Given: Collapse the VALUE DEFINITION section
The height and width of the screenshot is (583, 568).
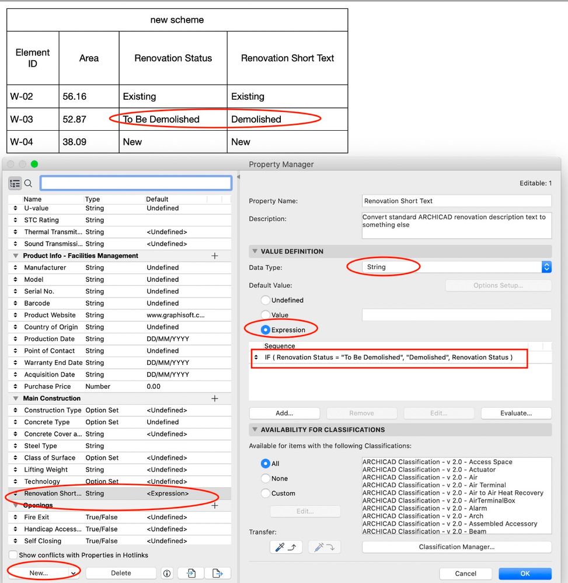Looking at the screenshot, I should pos(255,252).
